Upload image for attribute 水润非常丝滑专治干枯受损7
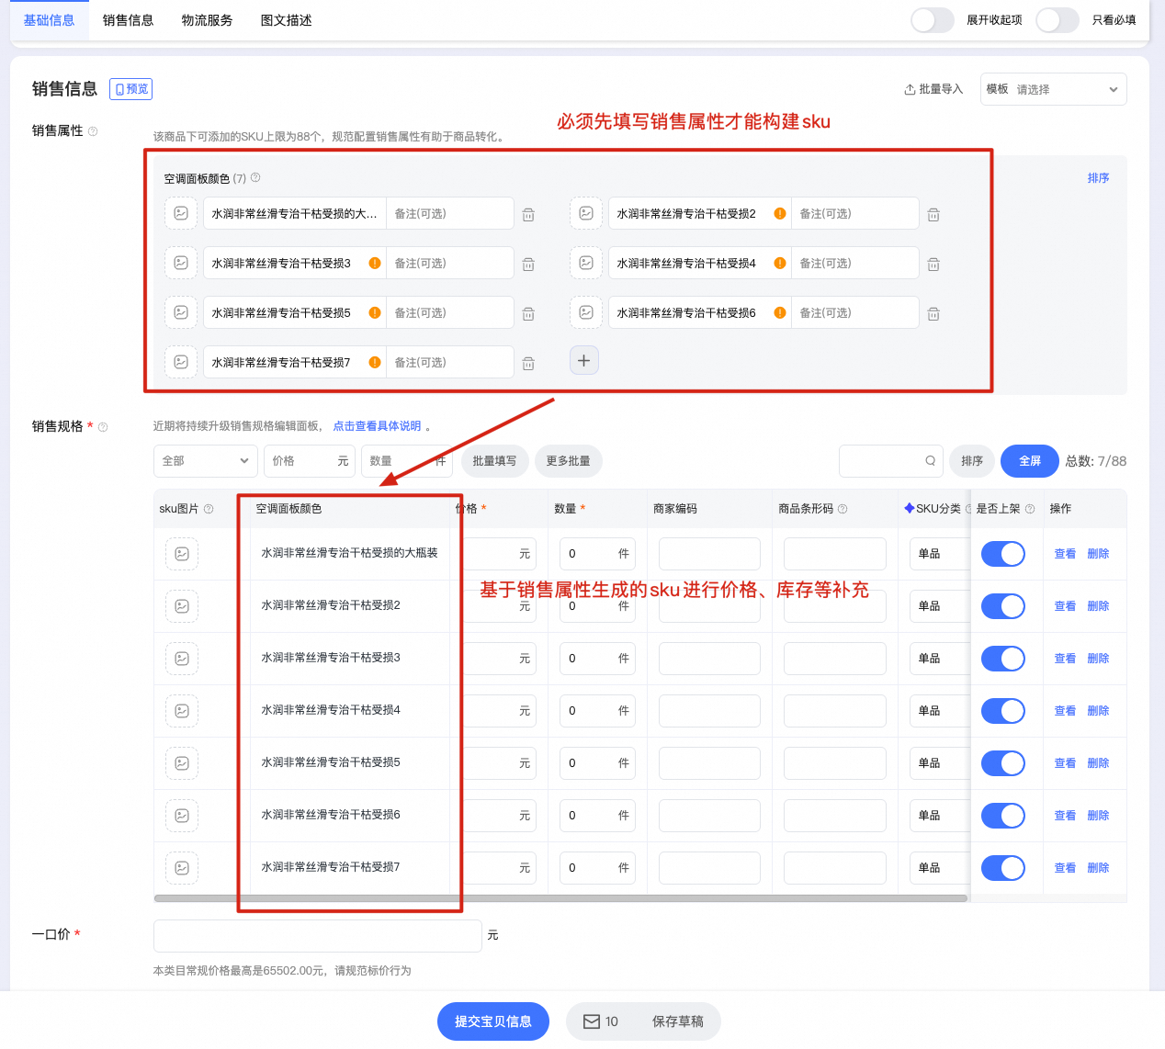Screen dimensions: 1165x1049 coord(181,362)
